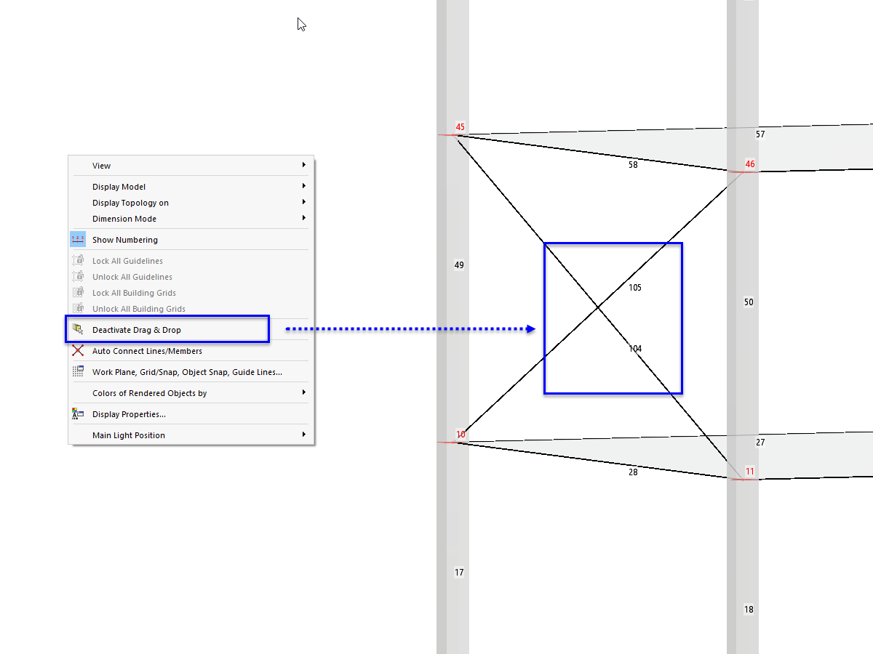Open the Work Plane, Grid/Snap, Object Snap dialog
The height and width of the screenshot is (654, 873).
(187, 371)
